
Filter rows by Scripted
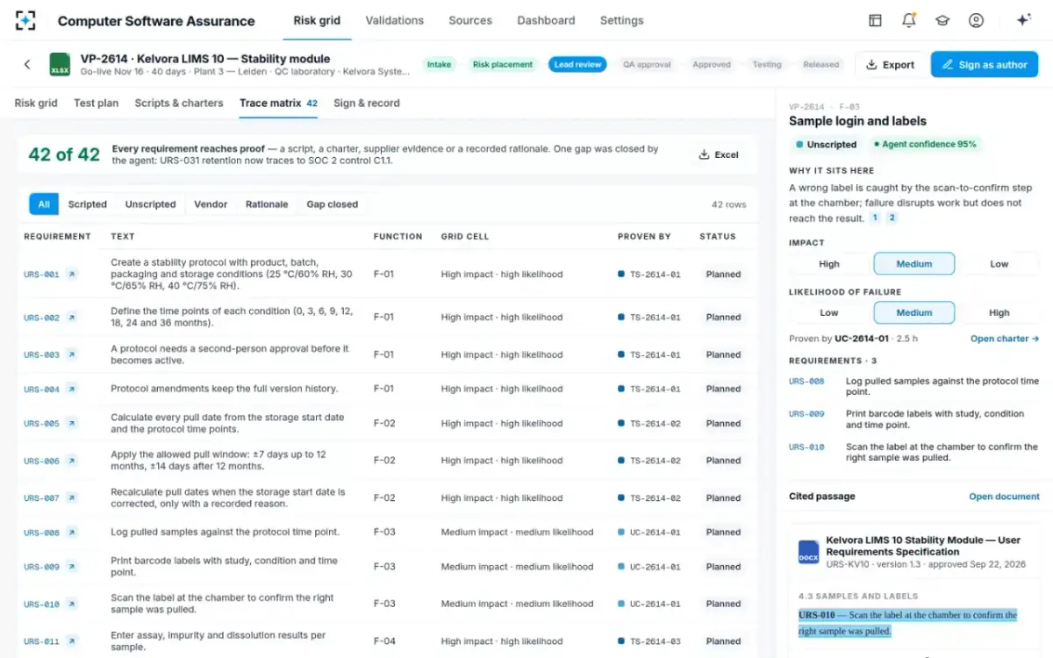88,204
